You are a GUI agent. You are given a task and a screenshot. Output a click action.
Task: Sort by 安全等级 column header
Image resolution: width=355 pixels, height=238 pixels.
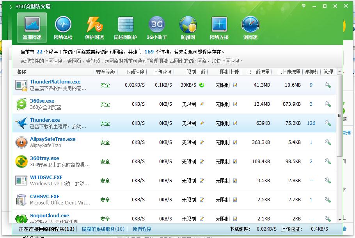click(x=105, y=72)
